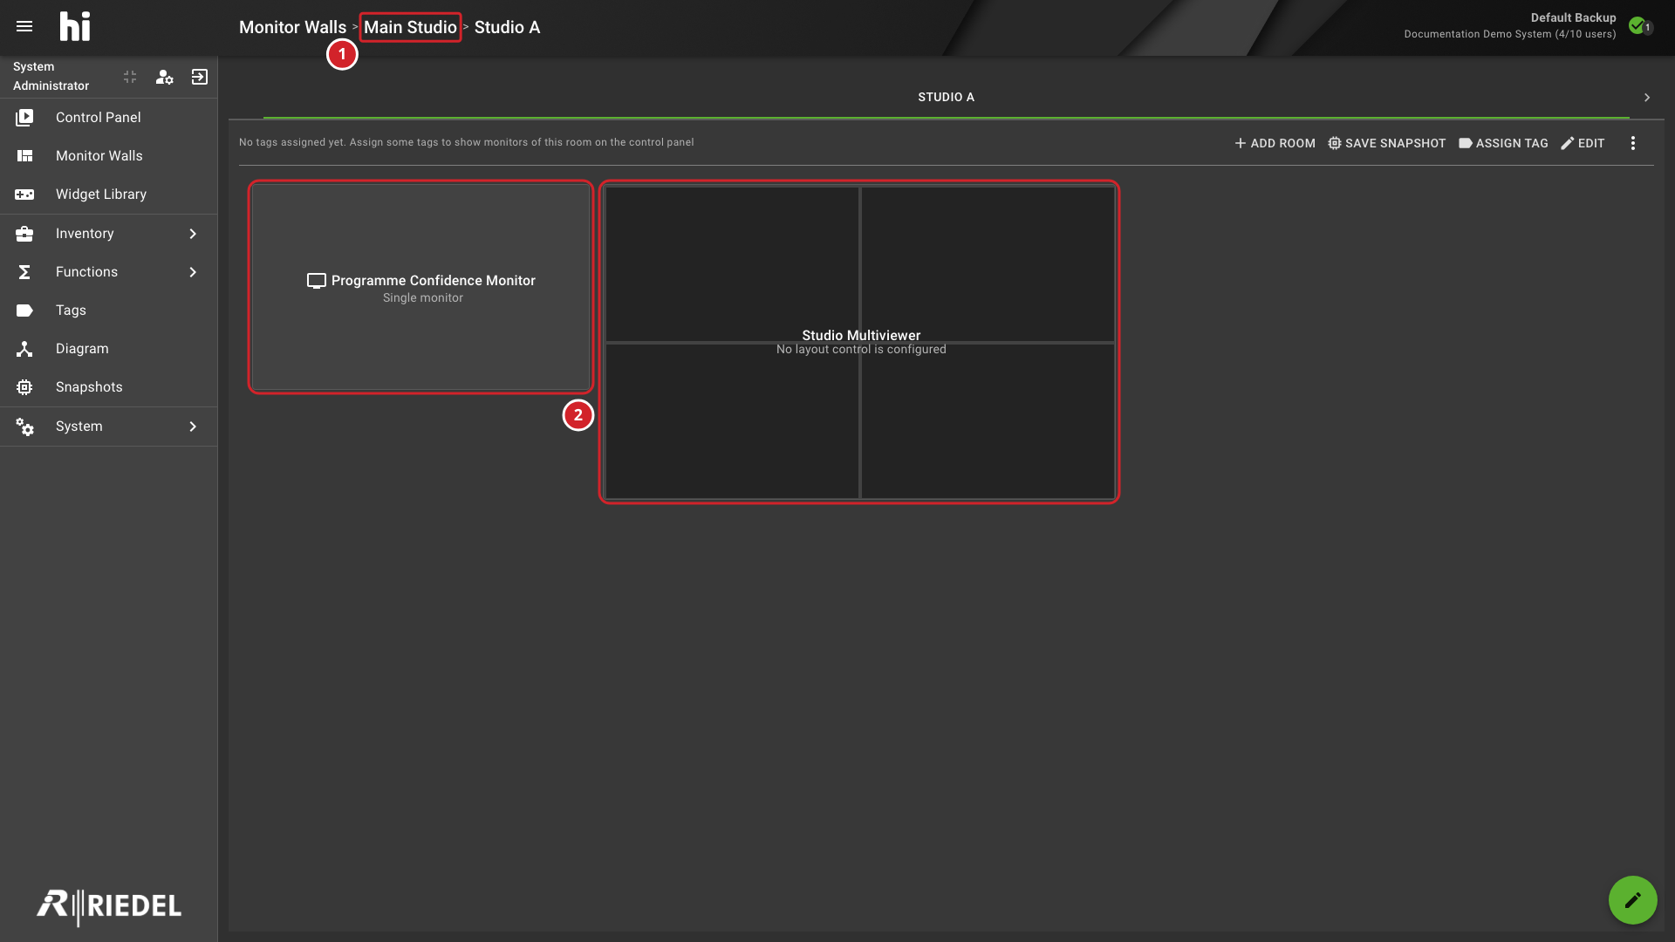Screen dimensions: 1675x942
Task: Click the EDIT button
Action: pos(1583,143)
